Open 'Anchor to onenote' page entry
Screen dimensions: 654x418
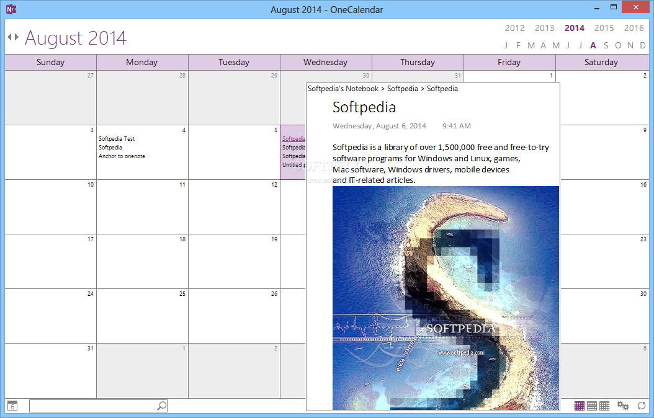point(122,156)
